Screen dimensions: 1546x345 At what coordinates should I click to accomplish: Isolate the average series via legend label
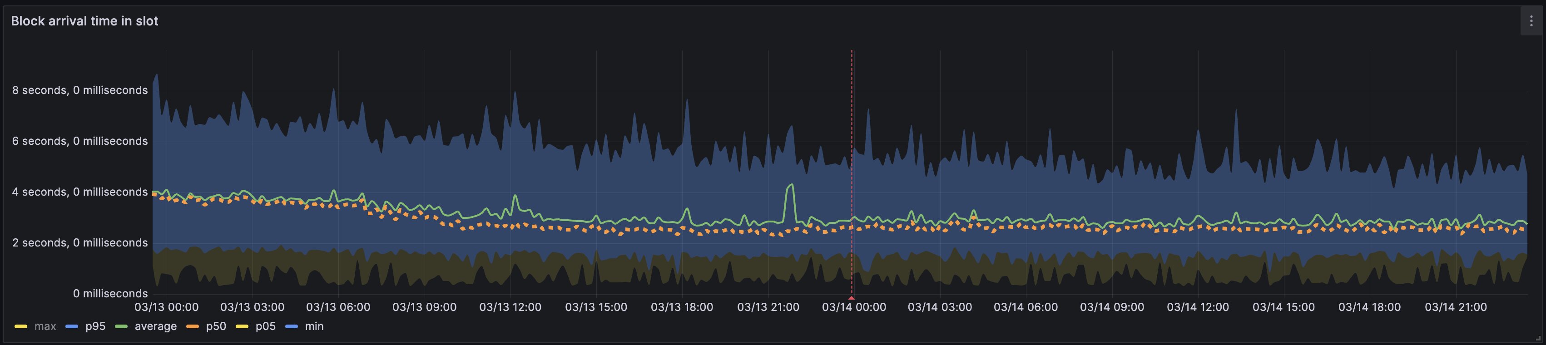pos(155,326)
